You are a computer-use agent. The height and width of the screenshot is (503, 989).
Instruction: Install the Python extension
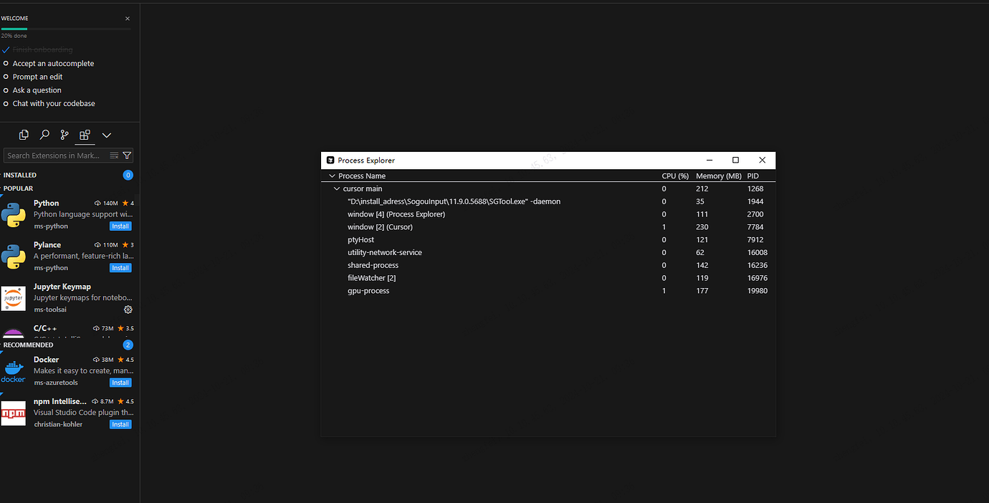tap(120, 226)
